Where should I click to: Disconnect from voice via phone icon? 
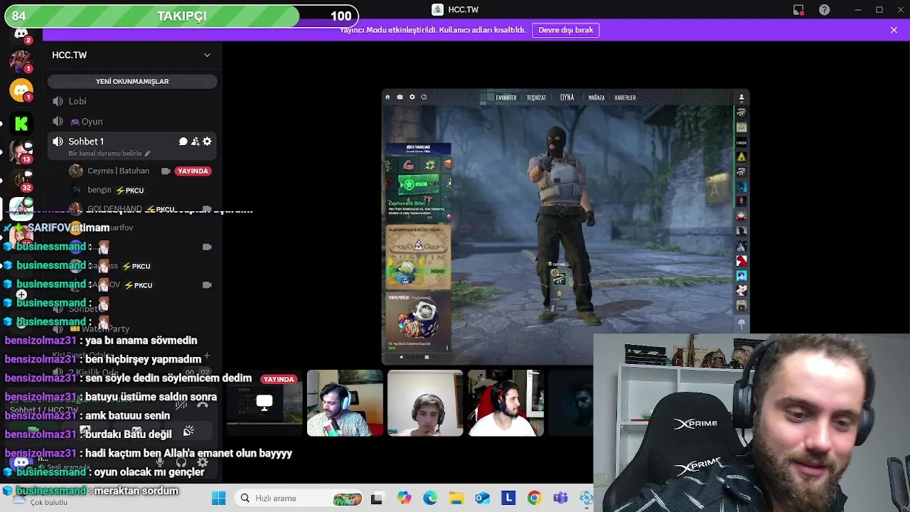[x=203, y=405]
